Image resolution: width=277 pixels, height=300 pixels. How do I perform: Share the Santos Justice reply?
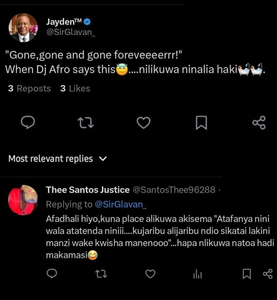(x=268, y=274)
